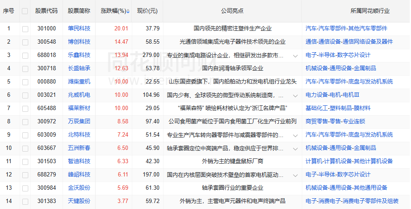Mark the checkbox of 潍柴重机 row
Viewport: 411px width, 209px height.
25,82
